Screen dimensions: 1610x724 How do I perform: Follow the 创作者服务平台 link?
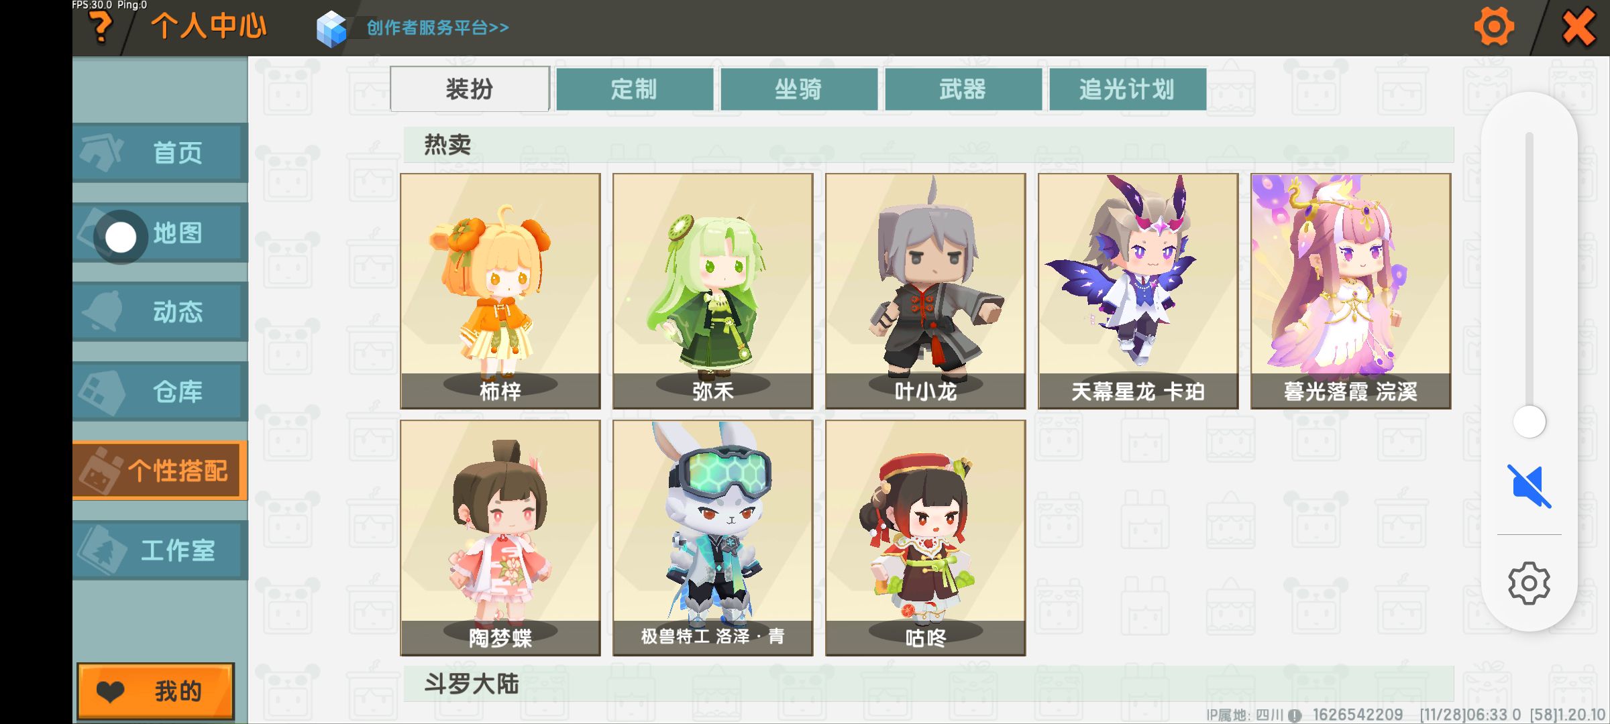pos(437,27)
